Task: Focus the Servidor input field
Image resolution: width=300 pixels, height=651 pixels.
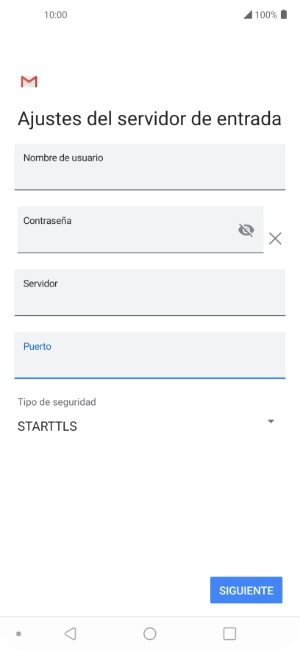Action: point(150,292)
